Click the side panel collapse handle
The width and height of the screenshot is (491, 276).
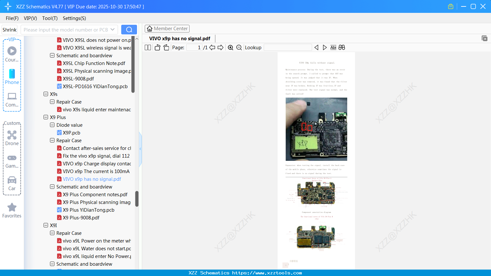pos(140,149)
